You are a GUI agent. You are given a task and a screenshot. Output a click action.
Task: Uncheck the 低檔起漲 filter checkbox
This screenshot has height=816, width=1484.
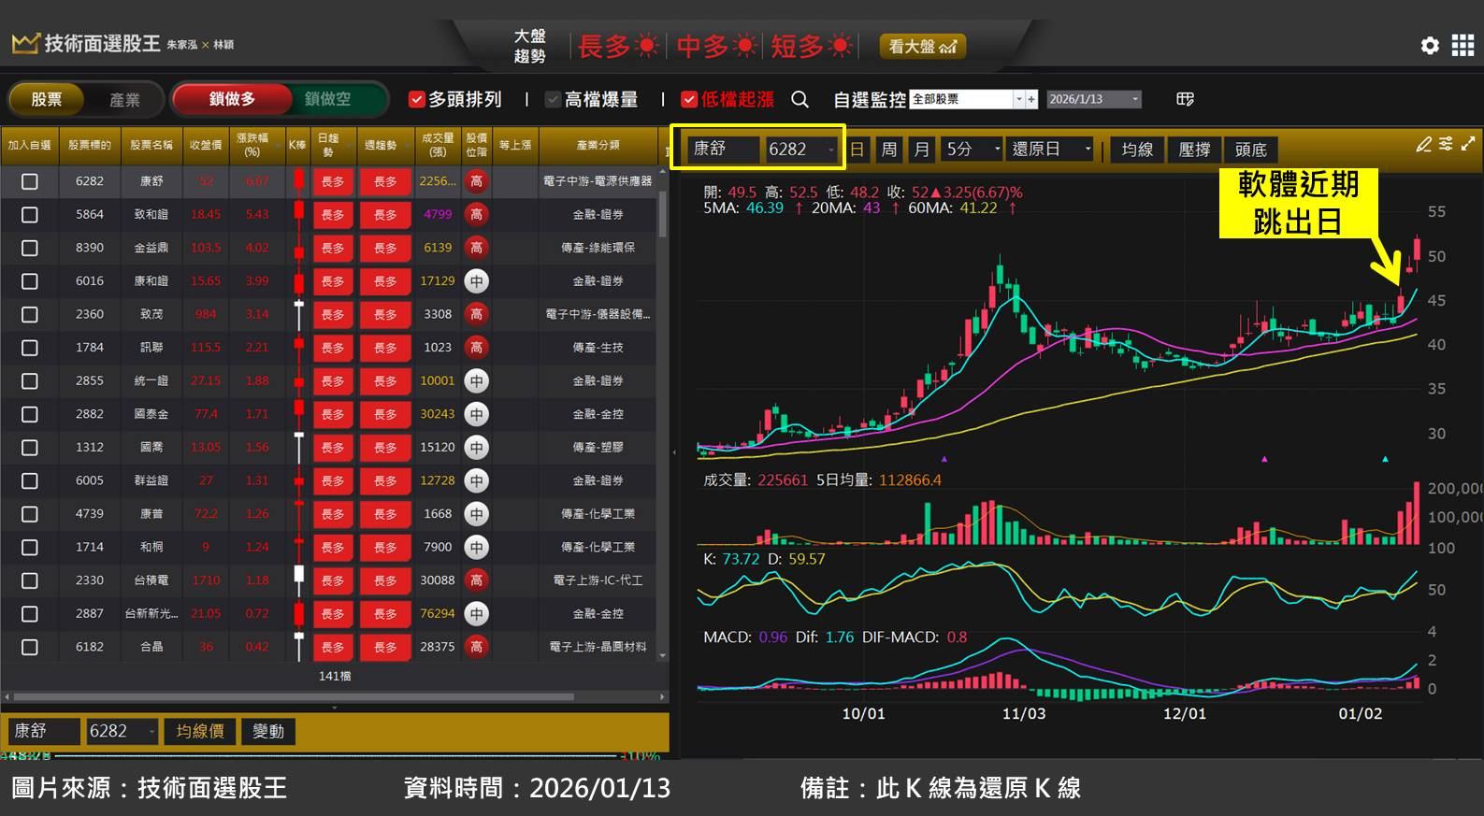click(x=689, y=99)
